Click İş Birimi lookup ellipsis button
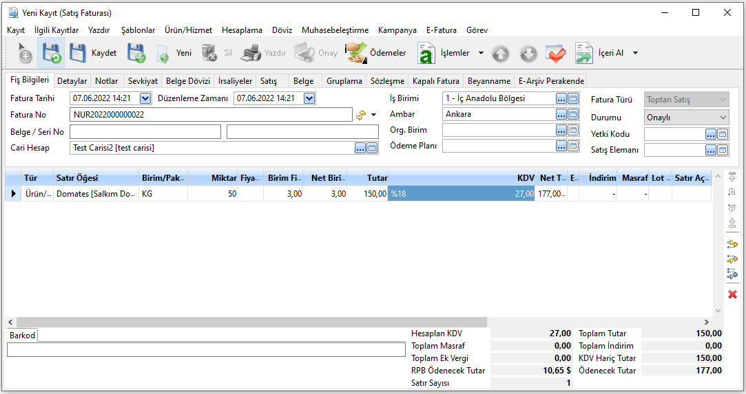Image resolution: width=746 pixels, height=394 pixels. (561, 99)
